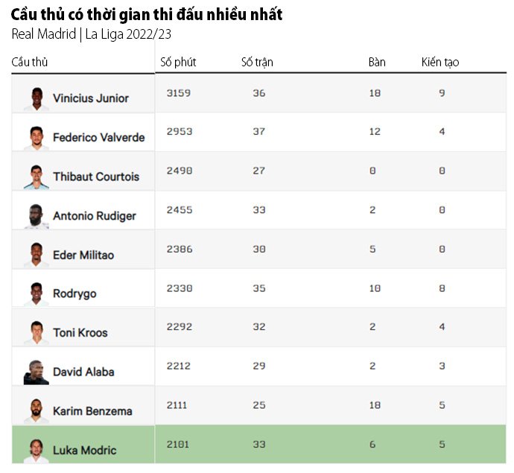Viewport: 514px width, 473px height.
Task: Click the Kiến tạo column header
Action: (440, 63)
